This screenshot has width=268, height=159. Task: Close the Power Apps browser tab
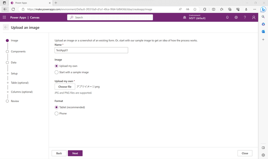[50, 3]
